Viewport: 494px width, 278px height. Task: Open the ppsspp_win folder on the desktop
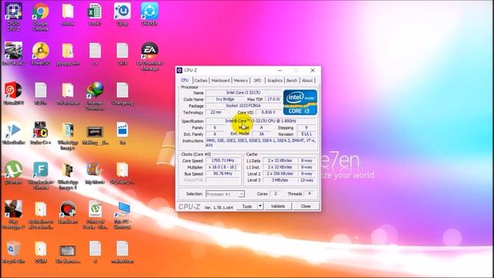[68, 53]
